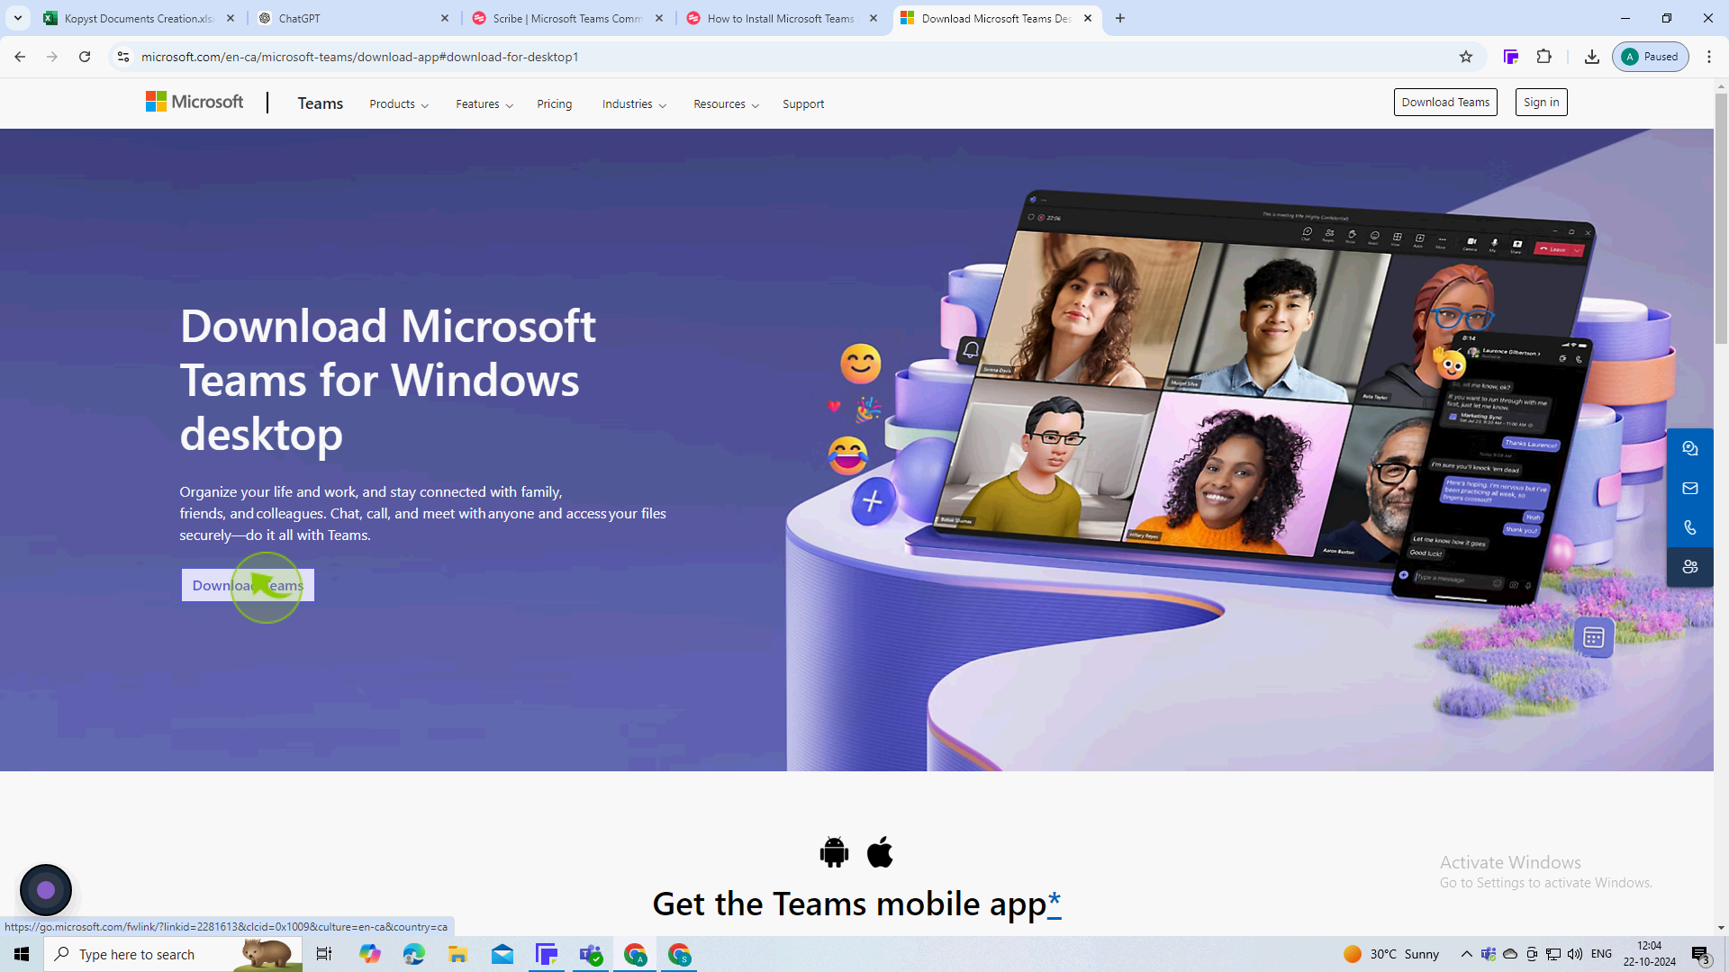Open the Teams home link
This screenshot has width=1729, height=972.
point(320,103)
